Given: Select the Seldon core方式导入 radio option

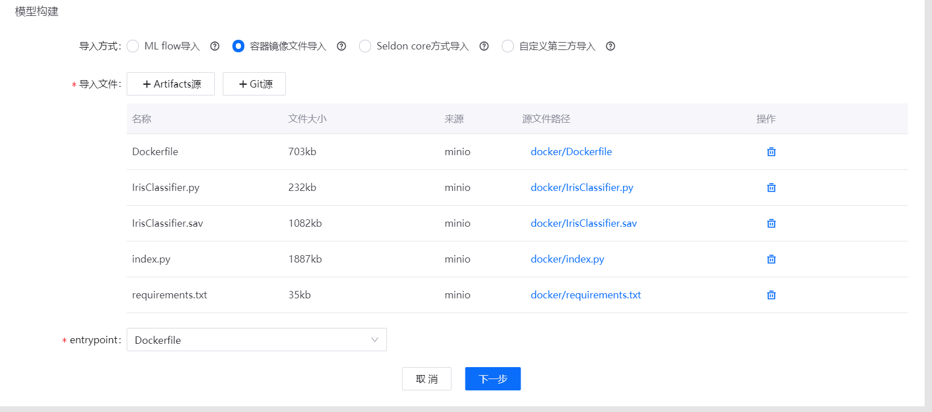Looking at the screenshot, I should tap(365, 46).
